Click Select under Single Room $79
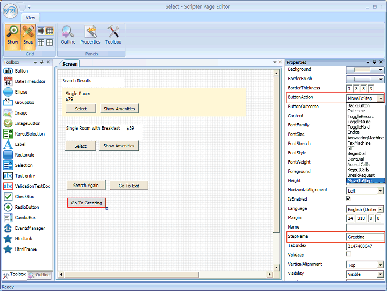 tap(81, 109)
